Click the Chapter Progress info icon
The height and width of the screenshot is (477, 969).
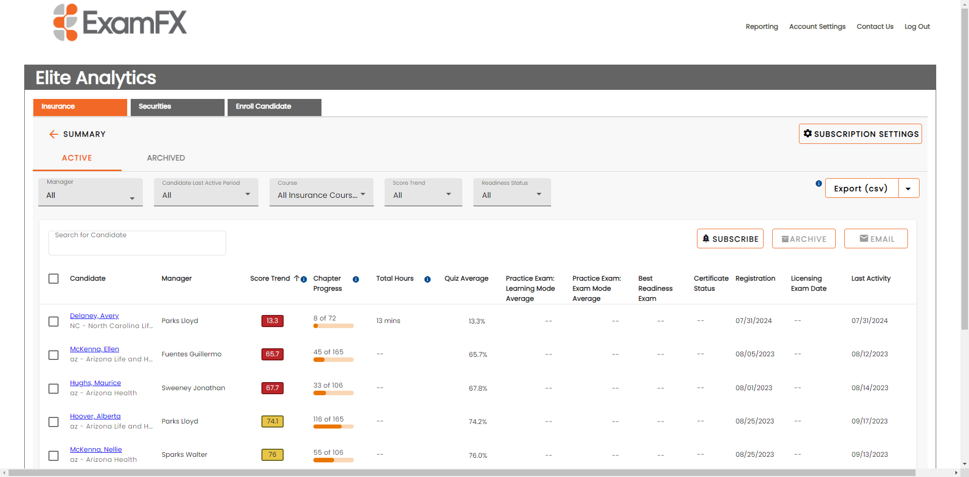[x=356, y=279]
